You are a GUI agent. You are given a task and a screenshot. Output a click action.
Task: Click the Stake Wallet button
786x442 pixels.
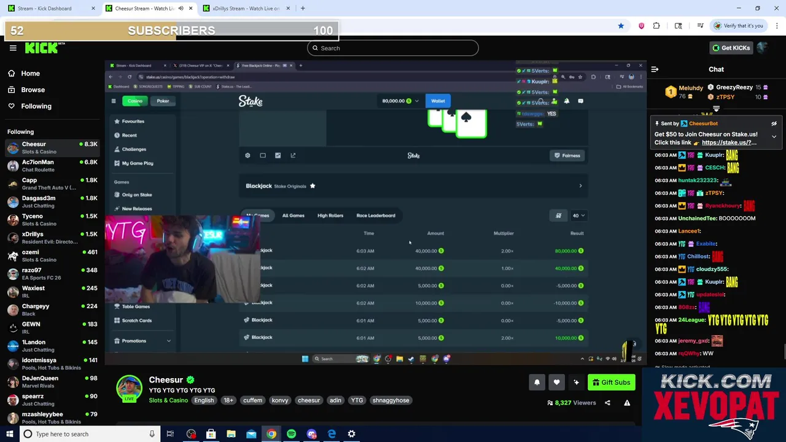tap(438, 101)
